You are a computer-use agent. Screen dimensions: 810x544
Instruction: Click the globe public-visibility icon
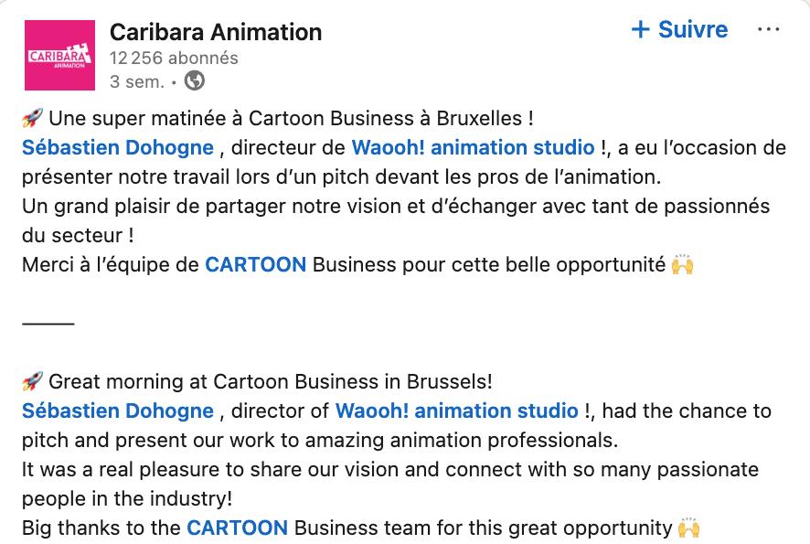(194, 80)
